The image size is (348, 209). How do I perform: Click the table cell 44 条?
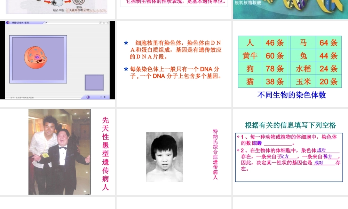[x=329, y=55]
